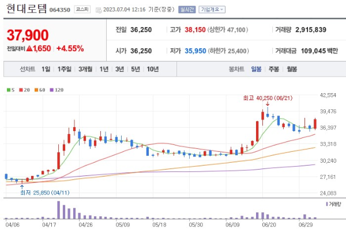
Task: Click the 06/20 date axis label
Action: [269, 225]
